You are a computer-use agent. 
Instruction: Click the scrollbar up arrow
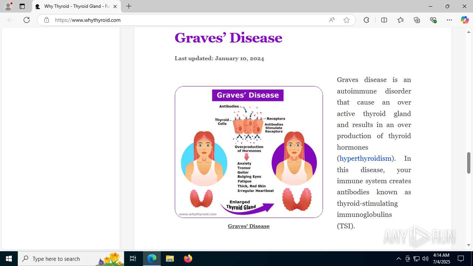[469, 32]
